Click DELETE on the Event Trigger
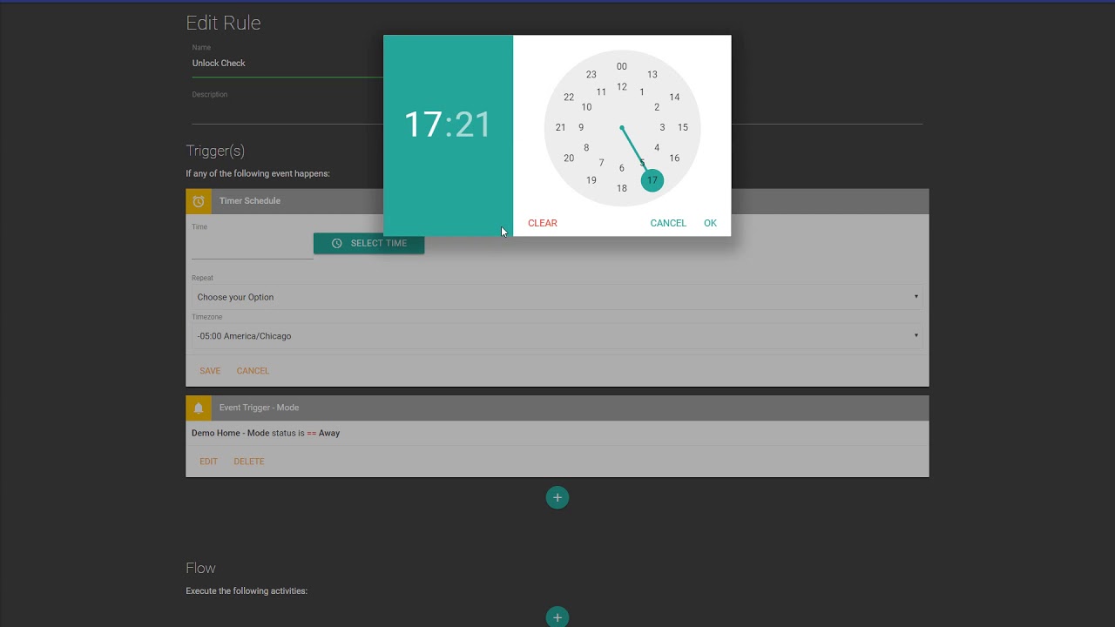The height and width of the screenshot is (627, 1115). [x=249, y=462]
